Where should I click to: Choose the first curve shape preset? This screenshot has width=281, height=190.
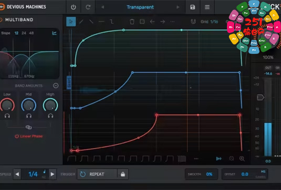coord(71,159)
